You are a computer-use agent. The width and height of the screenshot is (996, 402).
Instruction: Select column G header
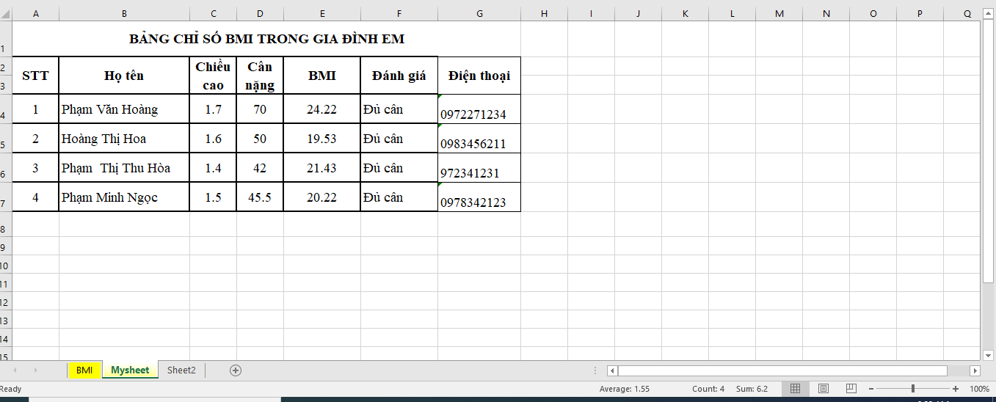click(x=479, y=14)
